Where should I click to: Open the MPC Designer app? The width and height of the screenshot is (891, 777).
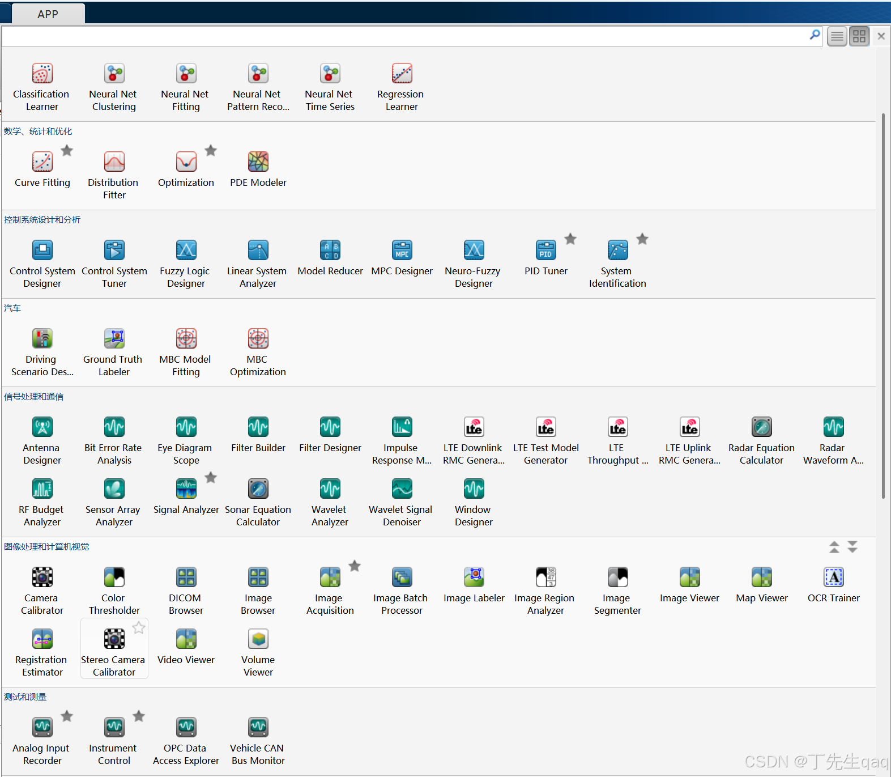(402, 258)
